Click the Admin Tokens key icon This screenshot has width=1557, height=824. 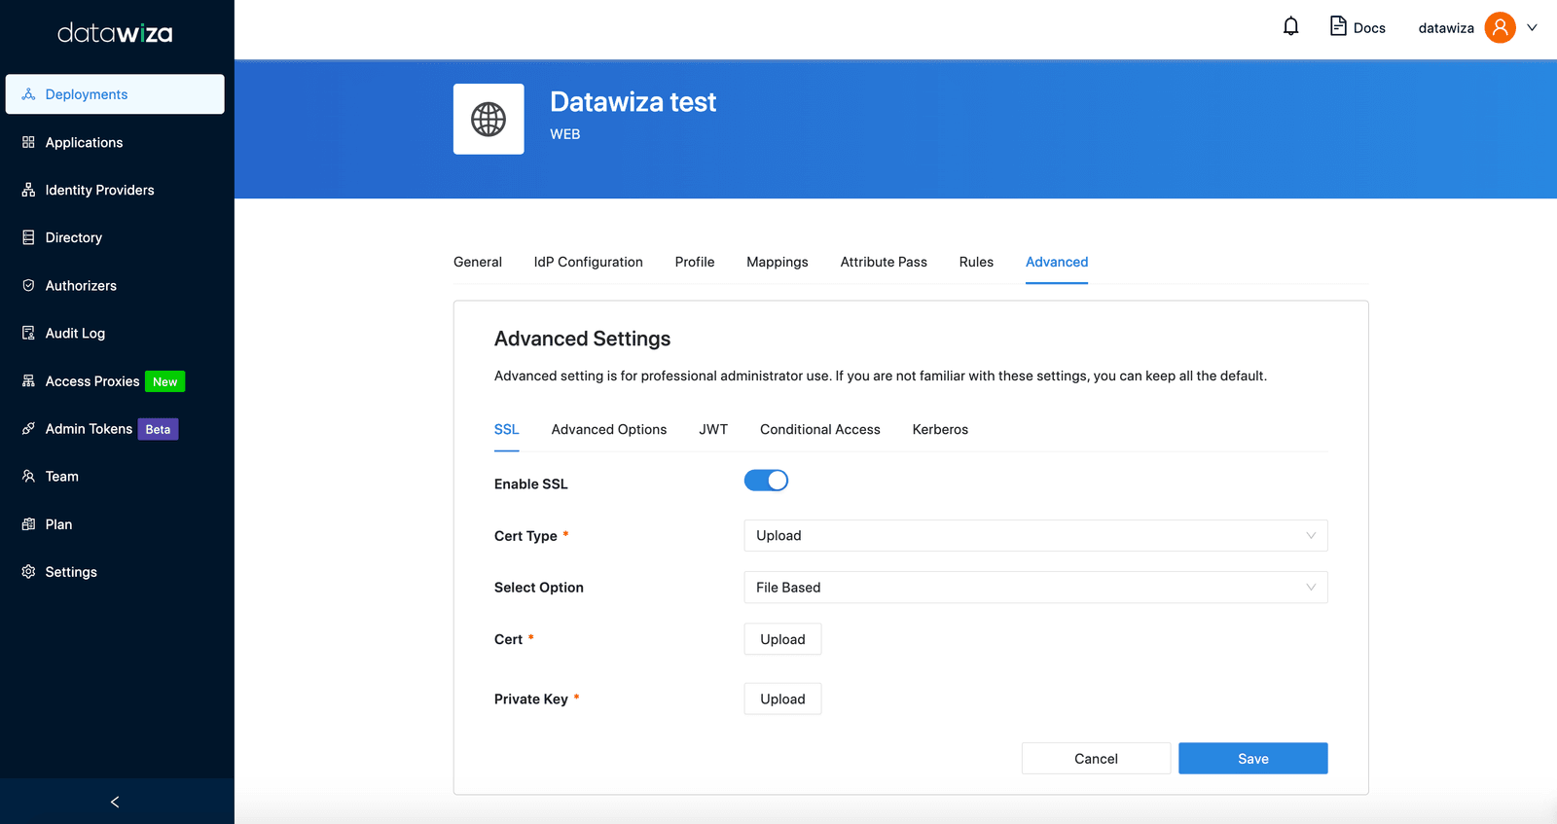[x=28, y=429]
